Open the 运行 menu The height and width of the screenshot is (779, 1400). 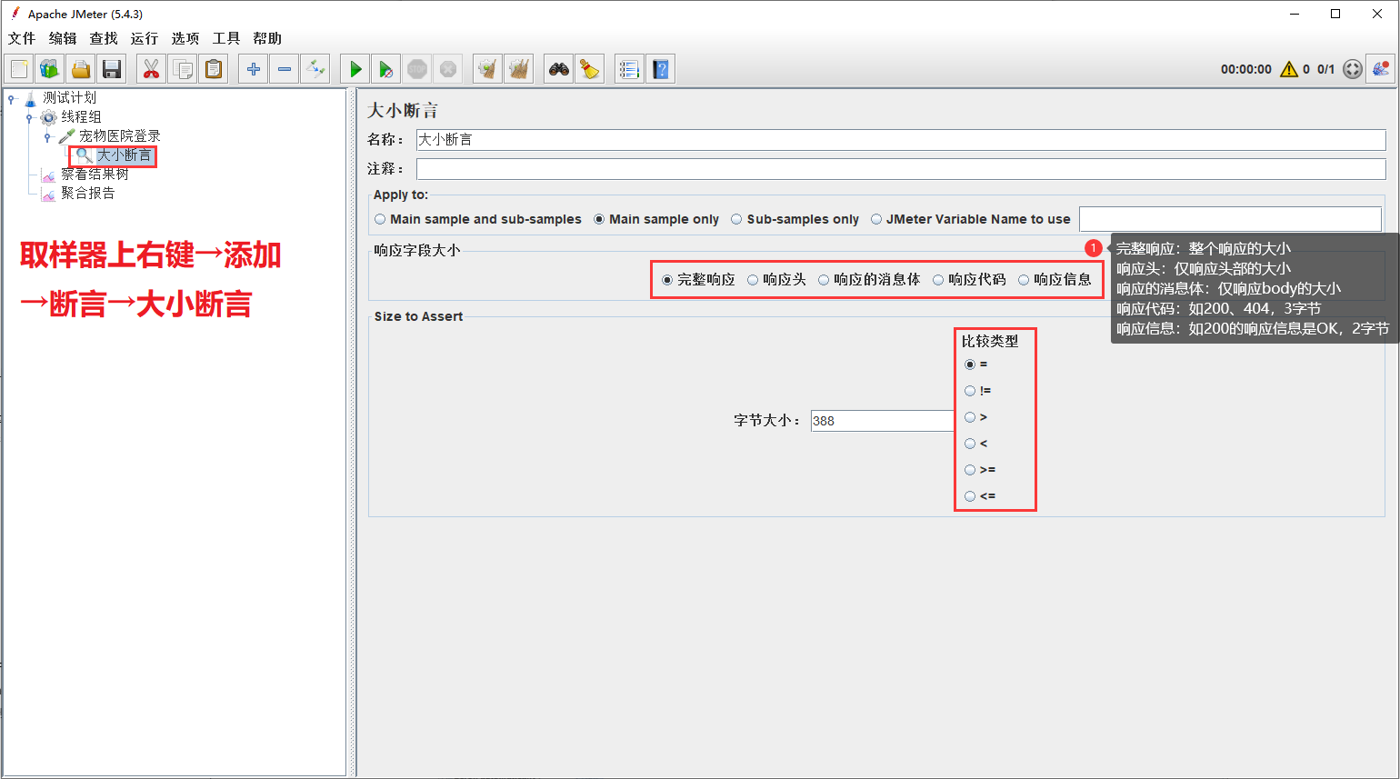click(x=144, y=38)
